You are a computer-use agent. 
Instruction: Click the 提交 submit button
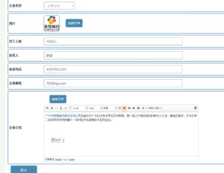click(24, 170)
